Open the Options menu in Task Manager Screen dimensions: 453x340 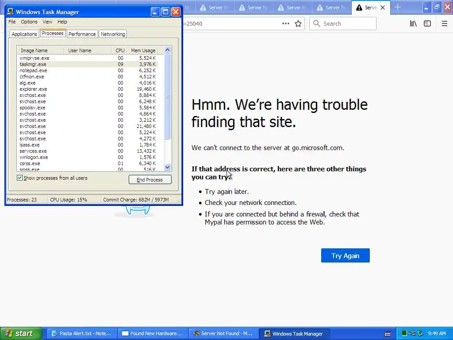[x=29, y=22]
